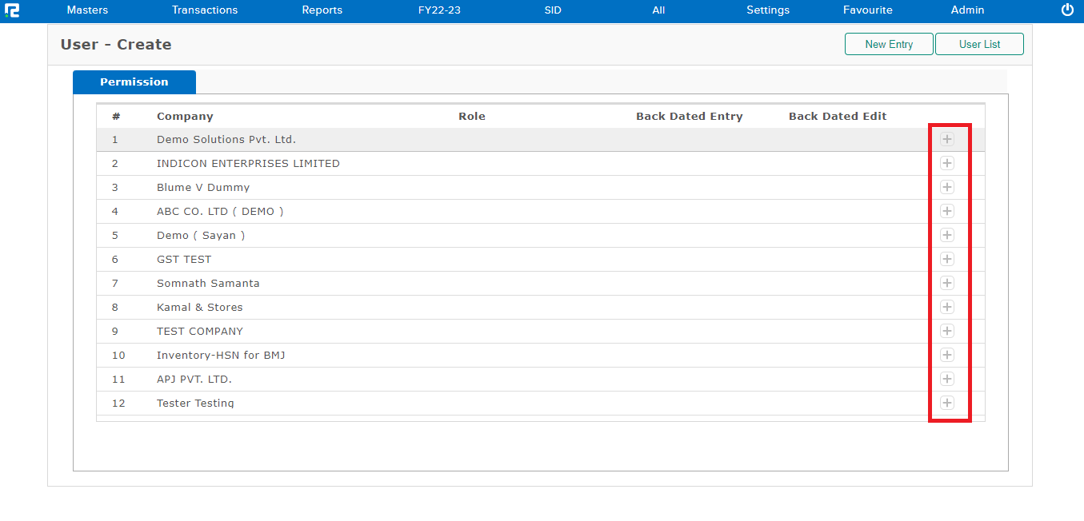Select the FY22-23 financial year selector
This screenshot has height=521, width=1084.
[x=439, y=10]
